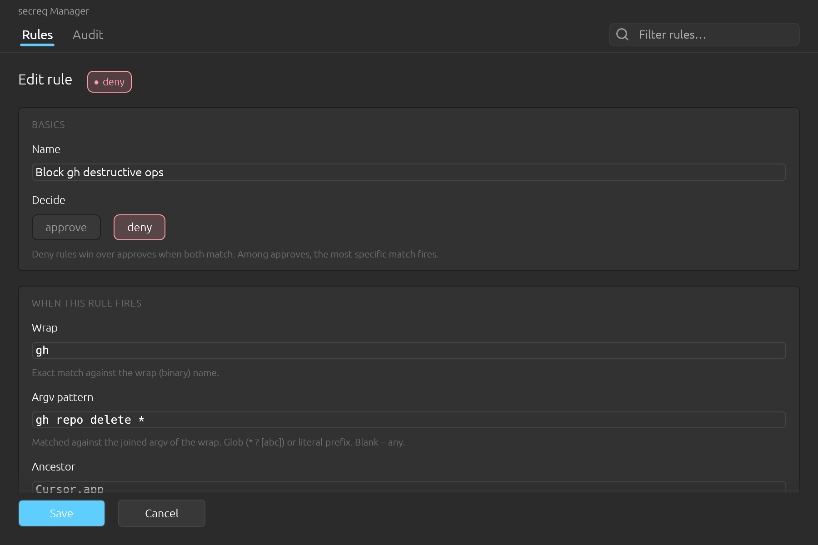Click the secreq Manager title text
The image size is (818, 545).
53,11
